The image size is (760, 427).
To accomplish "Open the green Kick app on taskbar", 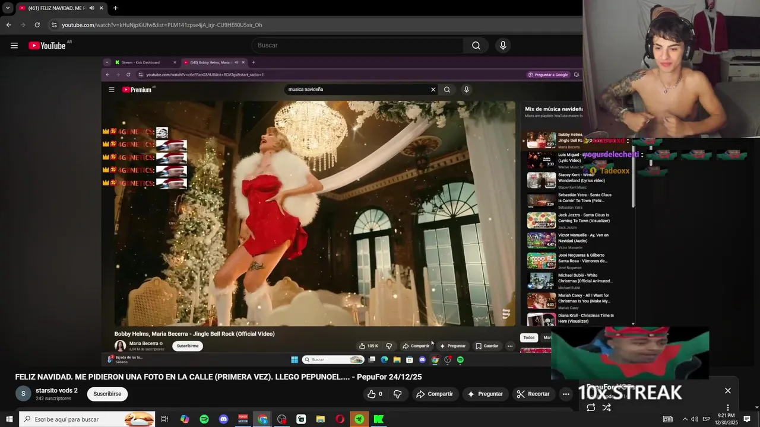I will [x=379, y=419].
